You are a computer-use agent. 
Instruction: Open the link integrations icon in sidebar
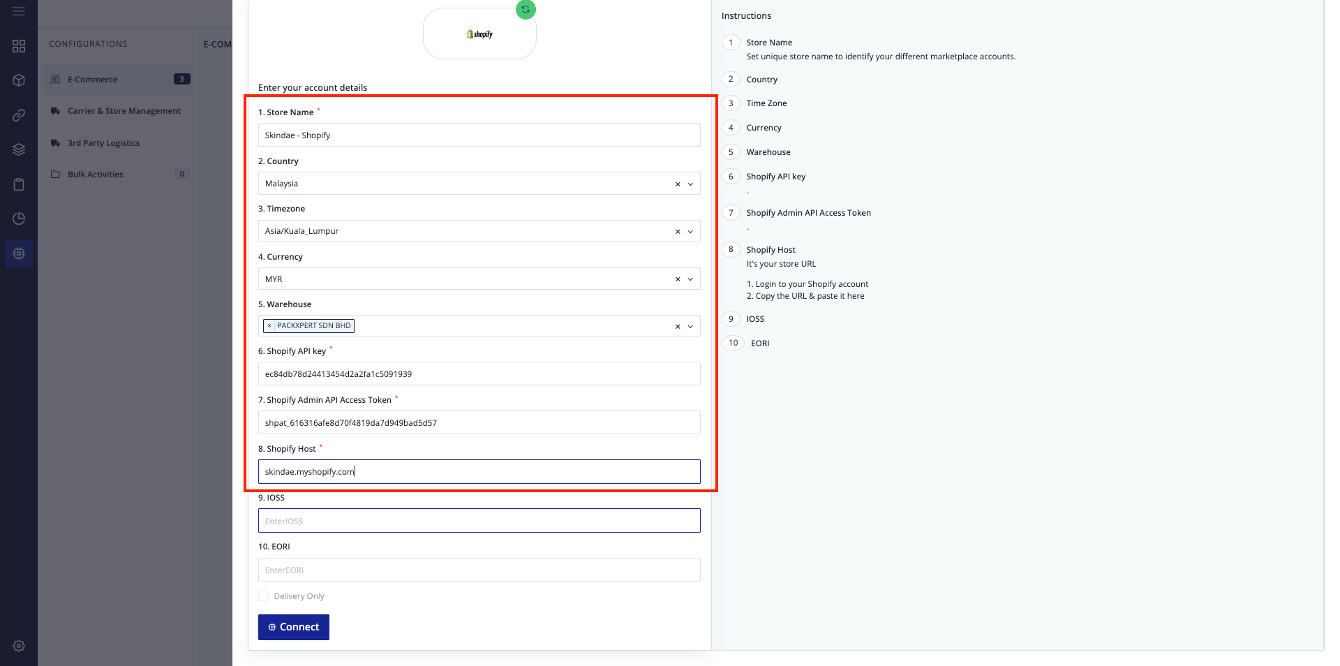pyautogui.click(x=19, y=115)
